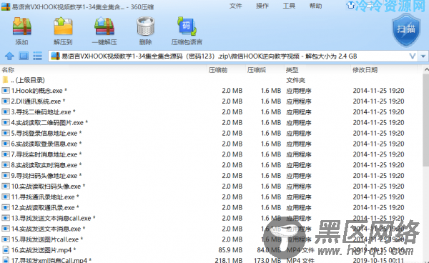
Task: Click exe icon of 5.寻找登录信息地址.exe
Action: coord(6,133)
